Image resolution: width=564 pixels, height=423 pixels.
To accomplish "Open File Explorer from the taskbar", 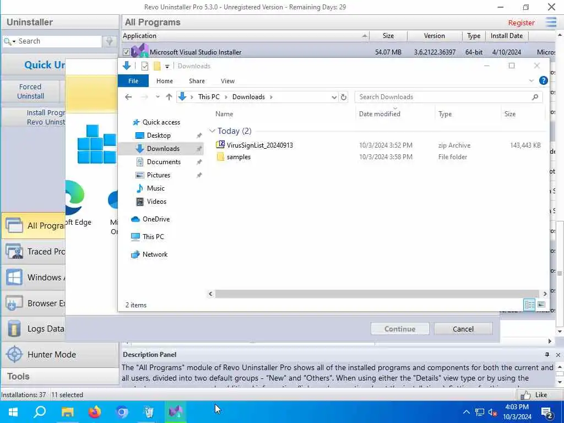I will (x=68, y=412).
